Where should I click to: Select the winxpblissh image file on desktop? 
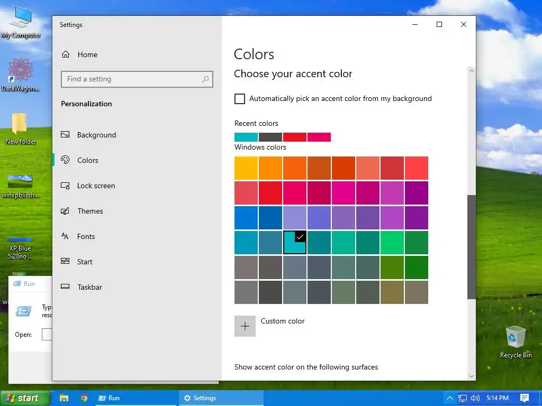(x=21, y=187)
